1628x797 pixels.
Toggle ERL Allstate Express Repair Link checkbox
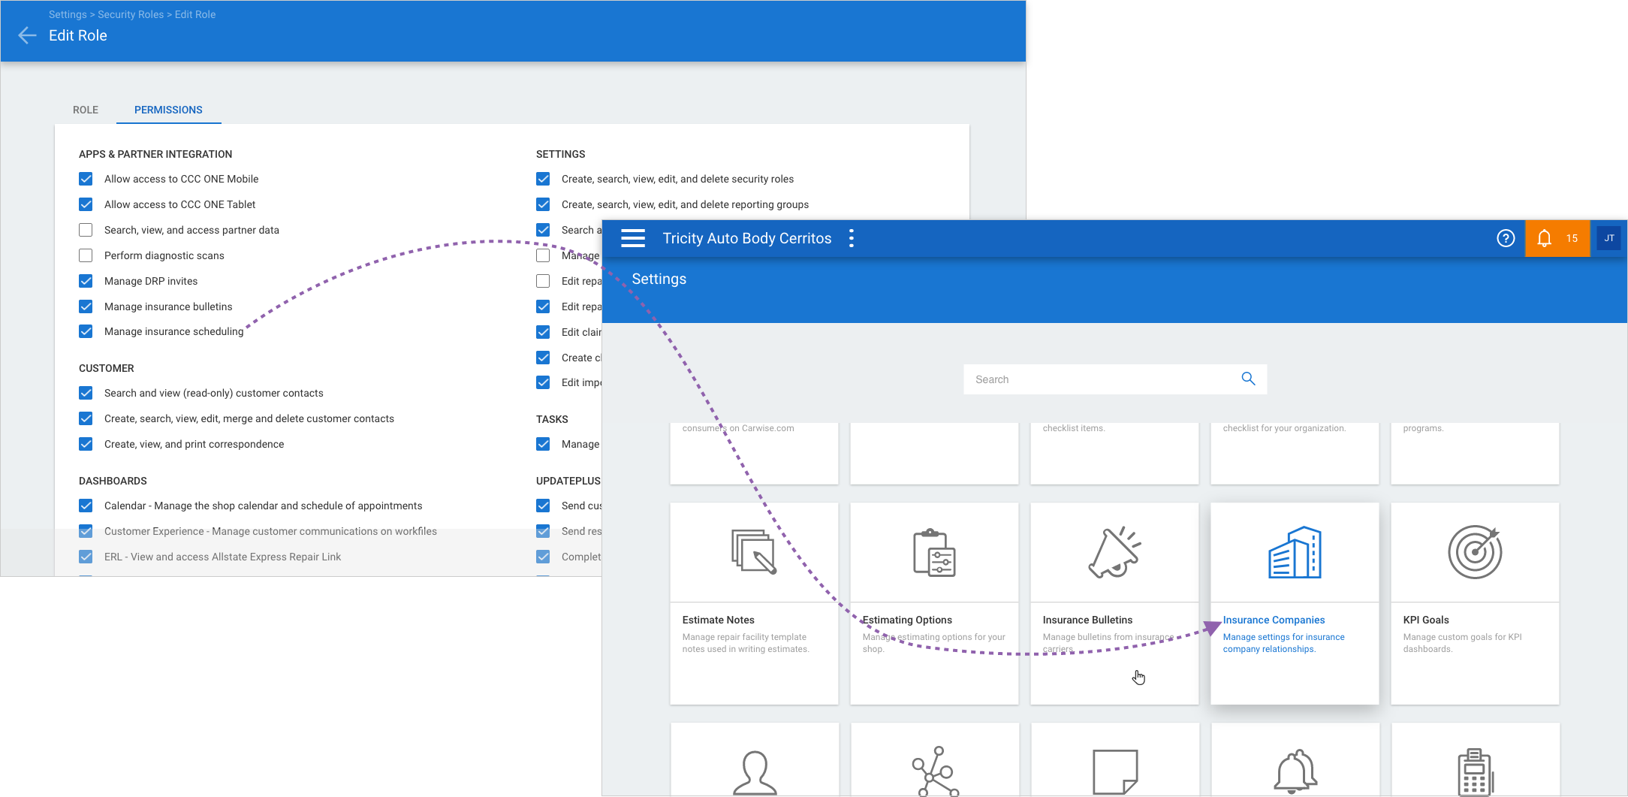[x=86, y=557]
